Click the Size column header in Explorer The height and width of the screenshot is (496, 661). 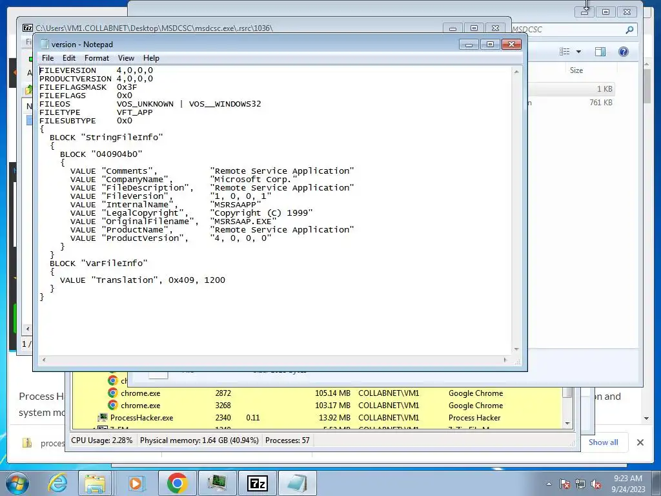(x=576, y=70)
